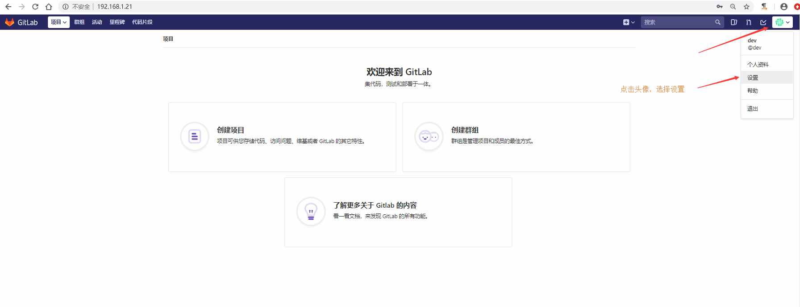Click the 创建群组 card title

coord(465,130)
